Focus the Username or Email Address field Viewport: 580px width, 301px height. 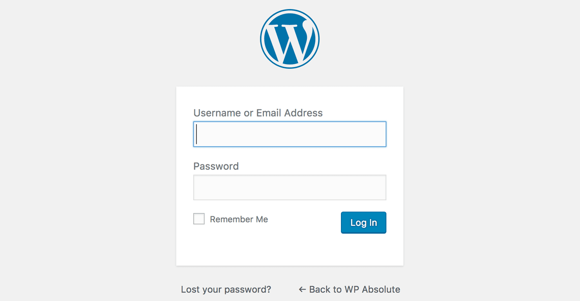[290, 134]
